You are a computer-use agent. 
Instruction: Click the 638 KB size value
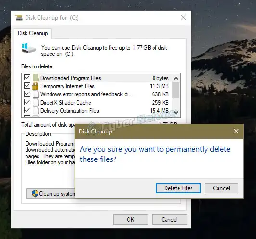tap(160, 94)
